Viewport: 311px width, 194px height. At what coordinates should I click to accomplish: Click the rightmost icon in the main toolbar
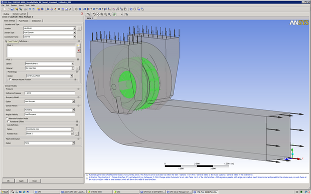142,9
